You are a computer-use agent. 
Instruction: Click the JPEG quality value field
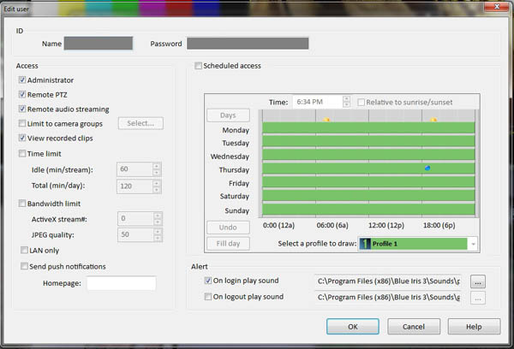[x=135, y=234]
